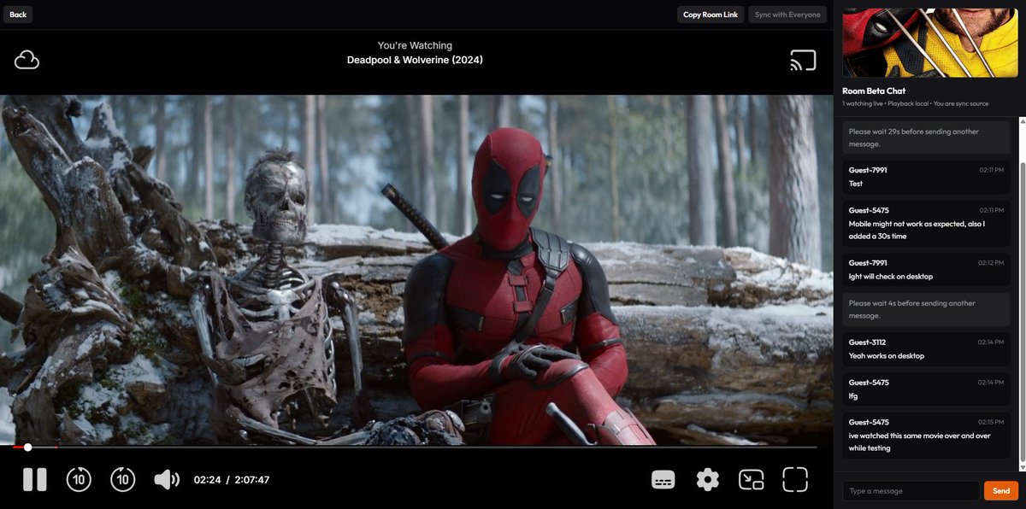Click Copy Room Link
The image size is (1026, 509).
point(711,15)
